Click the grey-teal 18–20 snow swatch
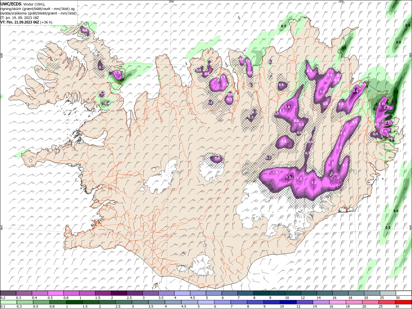Image resolution: width=412 pixels, height=309 pixels. click(356, 293)
